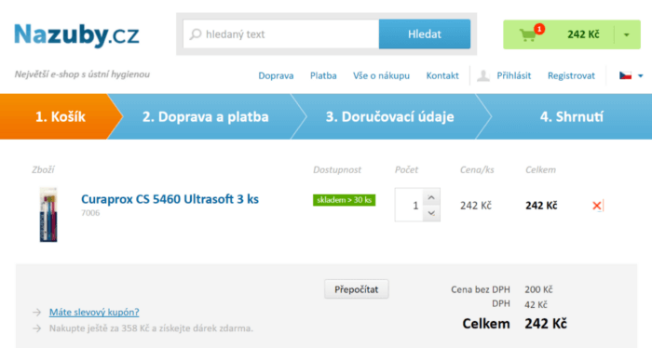Viewport: 652px width, 348px height.
Task: Decrease quantity with the down arrow
Action: pyautogui.click(x=431, y=213)
